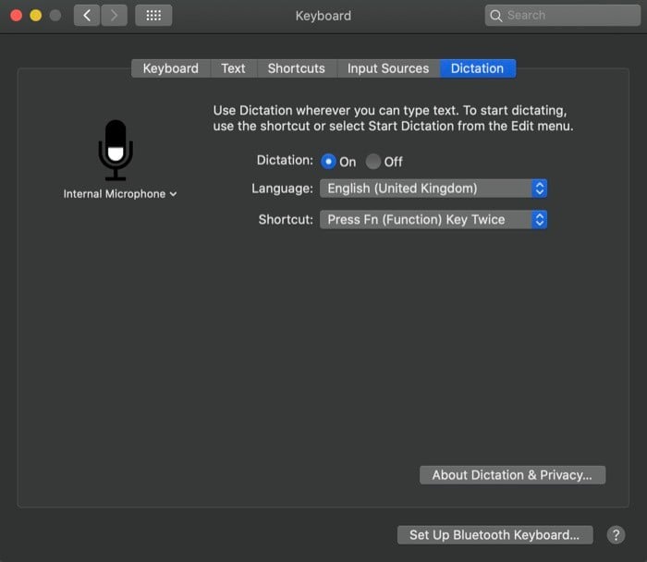
Task: Open the Internal Microphone source menu
Action: click(120, 194)
